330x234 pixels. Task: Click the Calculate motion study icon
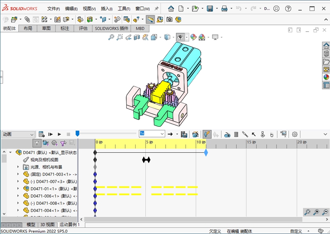(x=42, y=134)
